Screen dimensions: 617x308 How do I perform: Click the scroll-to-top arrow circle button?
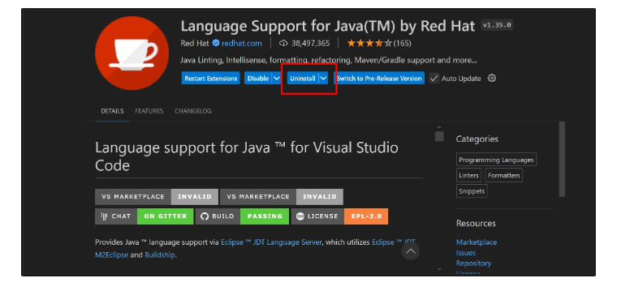pos(411,251)
